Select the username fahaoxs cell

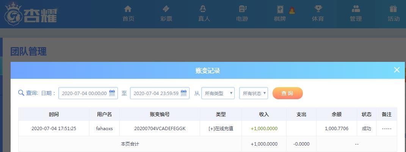point(104,128)
